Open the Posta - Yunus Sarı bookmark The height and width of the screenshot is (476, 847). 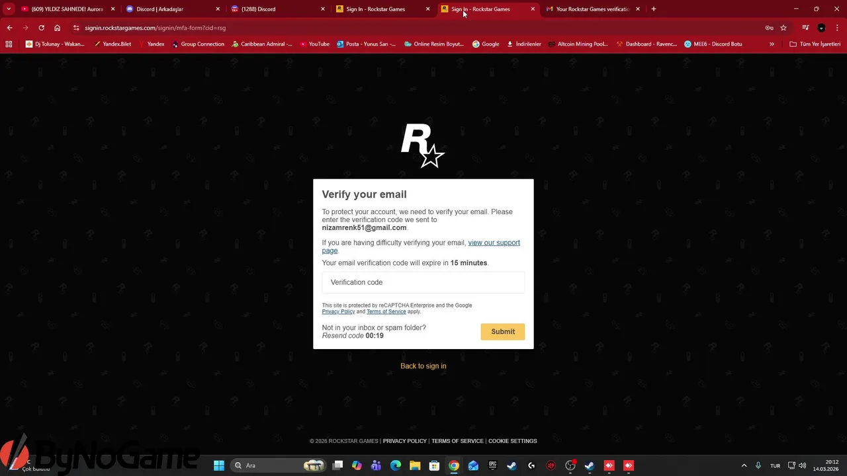pyautogui.click(x=366, y=44)
